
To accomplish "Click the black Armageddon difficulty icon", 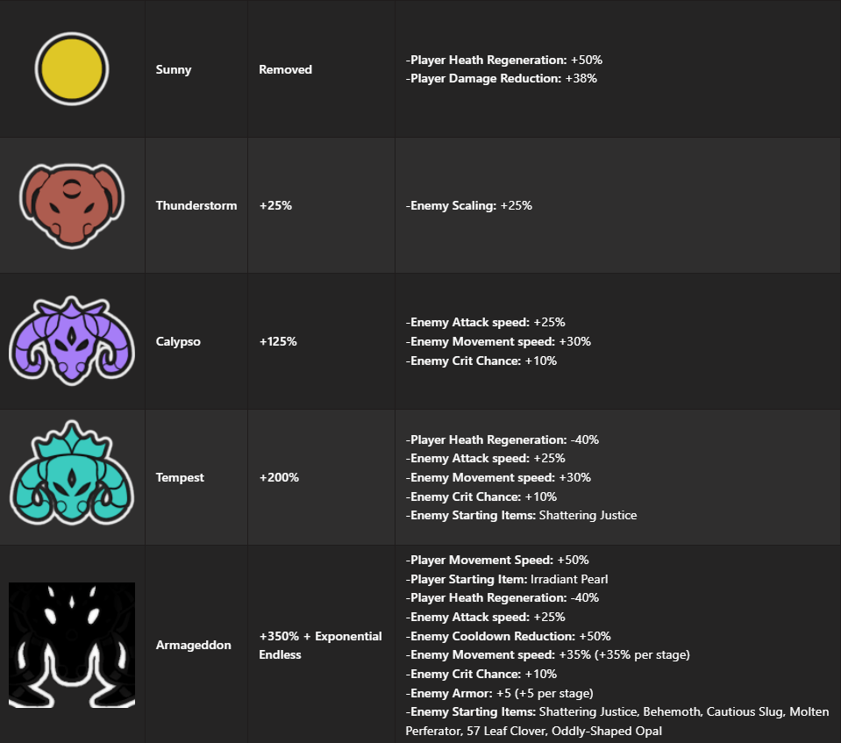I will [x=72, y=645].
